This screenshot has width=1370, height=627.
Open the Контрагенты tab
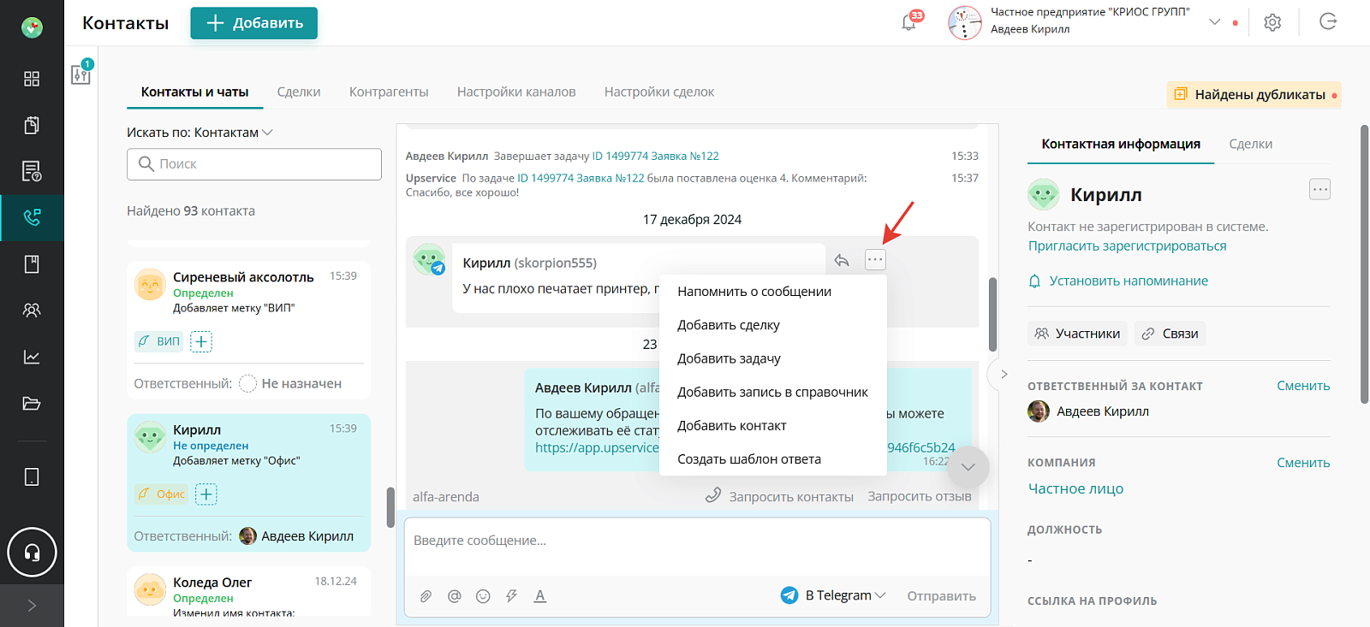[x=389, y=92]
